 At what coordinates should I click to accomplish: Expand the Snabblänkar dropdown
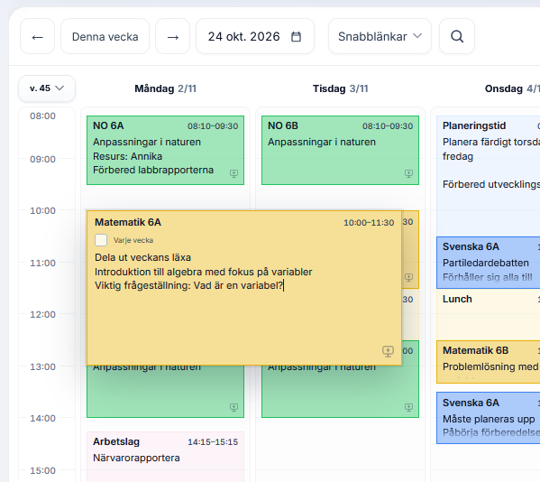380,36
